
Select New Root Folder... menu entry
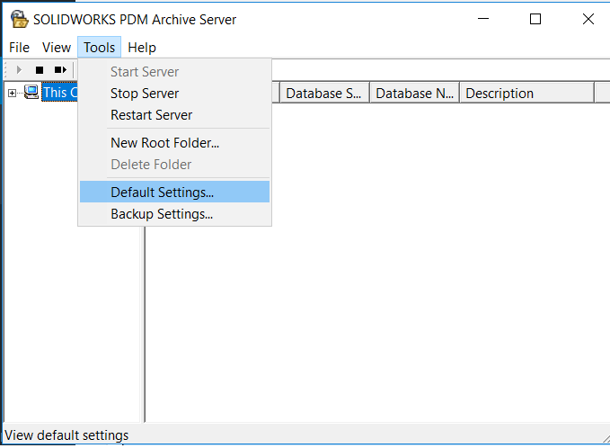tap(164, 142)
